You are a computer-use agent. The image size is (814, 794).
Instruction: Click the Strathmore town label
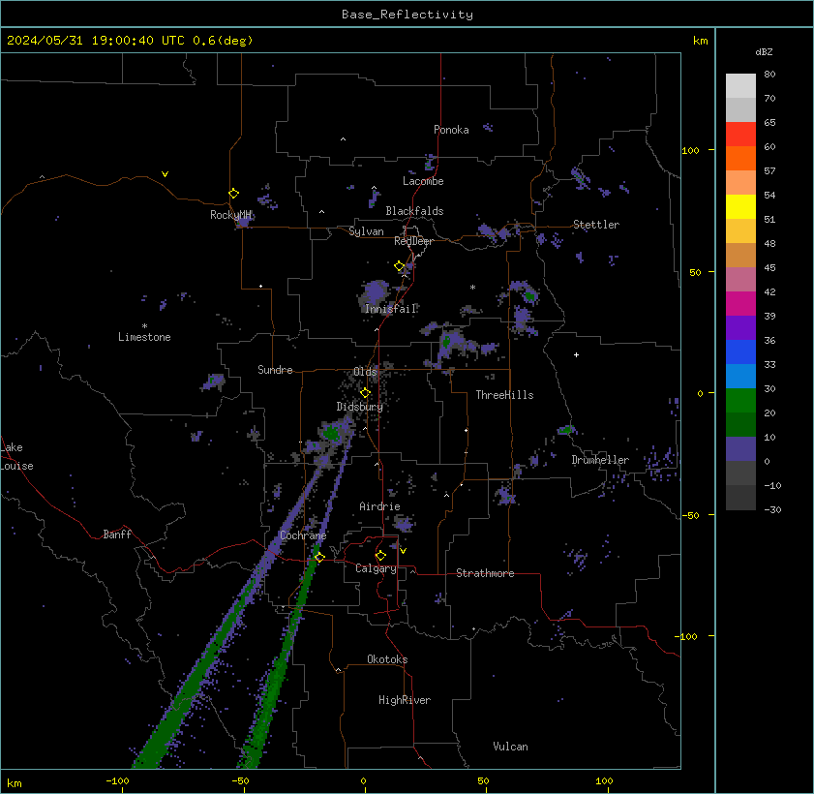[x=485, y=573]
